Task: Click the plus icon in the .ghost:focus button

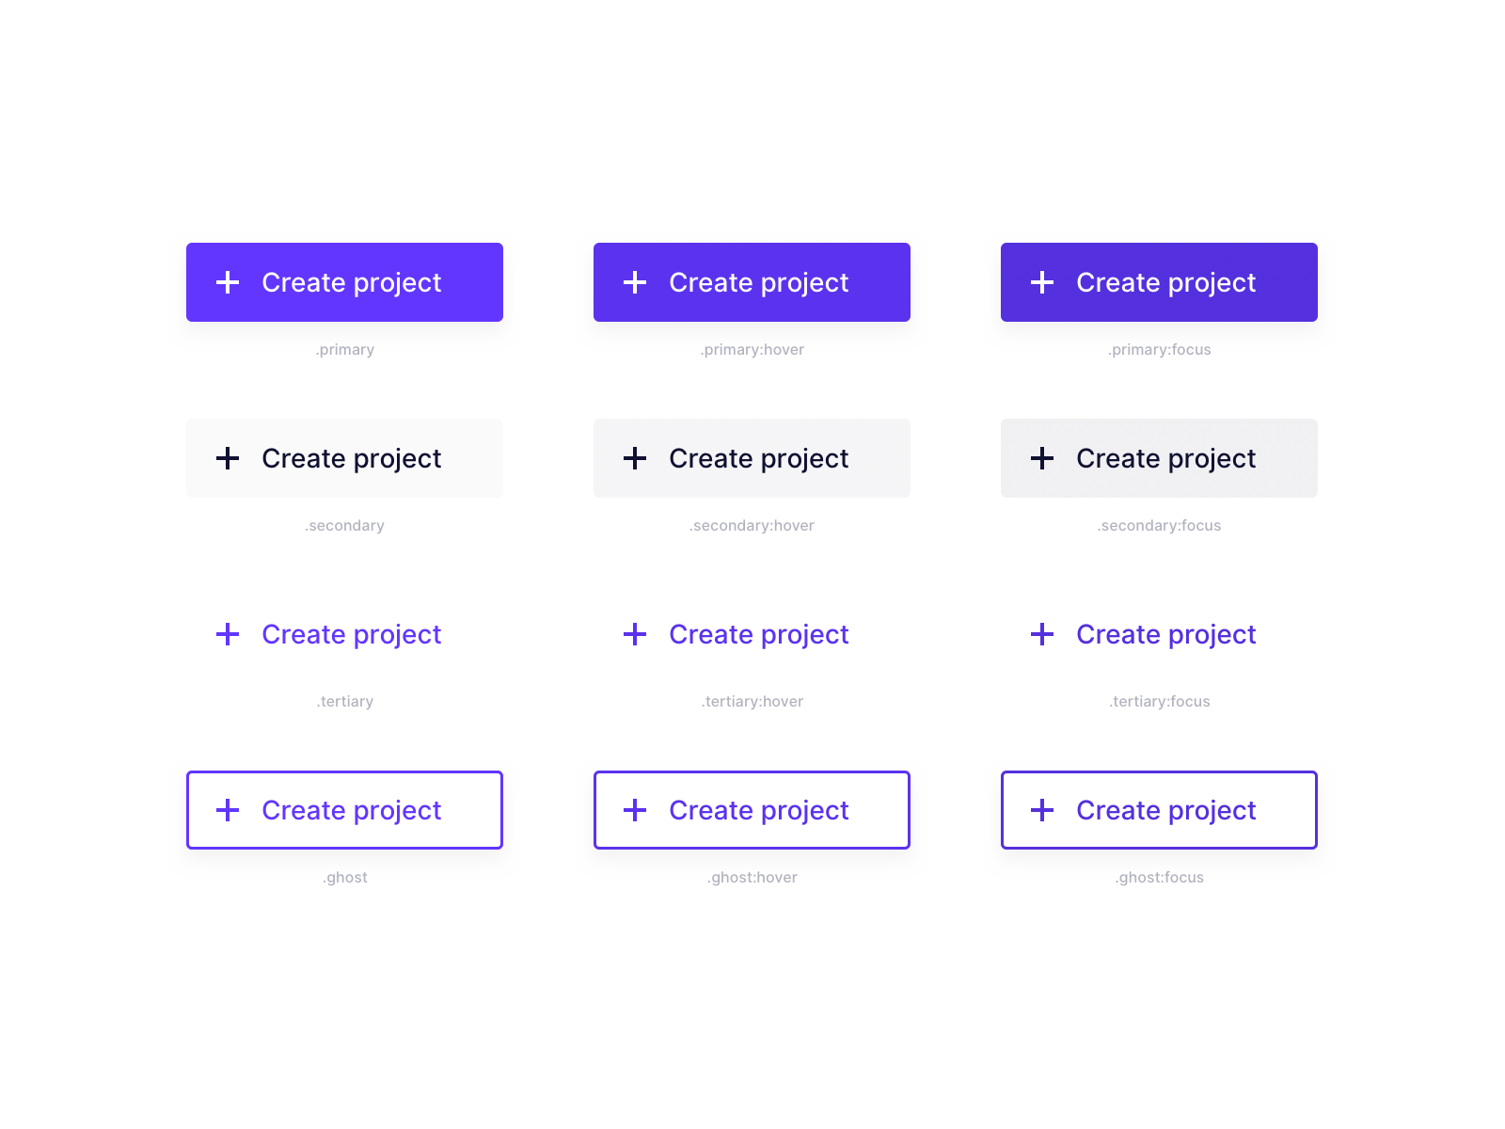Action: [1042, 810]
